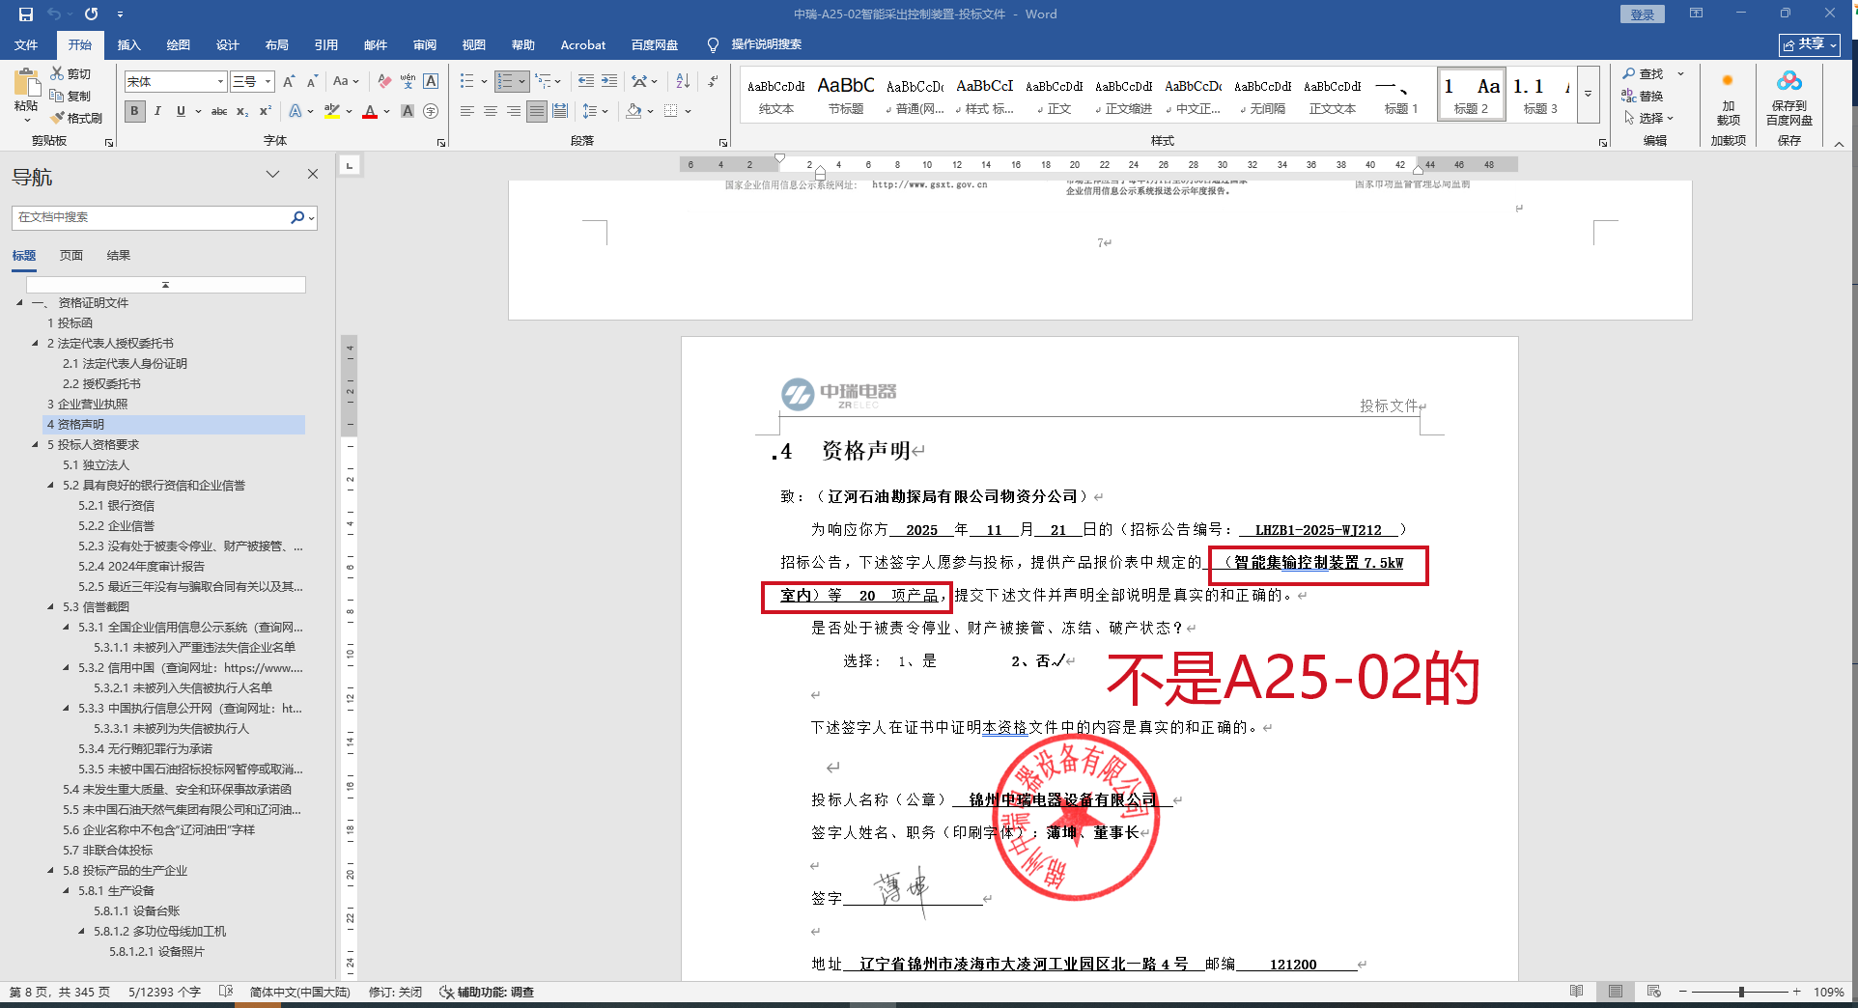
Task: Open the 选择 dropdown in the editing group
Action: (x=1649, y=118)
